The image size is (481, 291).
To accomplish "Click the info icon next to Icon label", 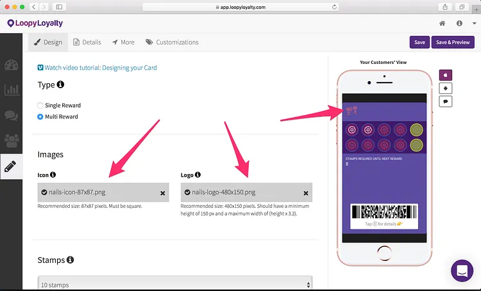I will (53, 175).
